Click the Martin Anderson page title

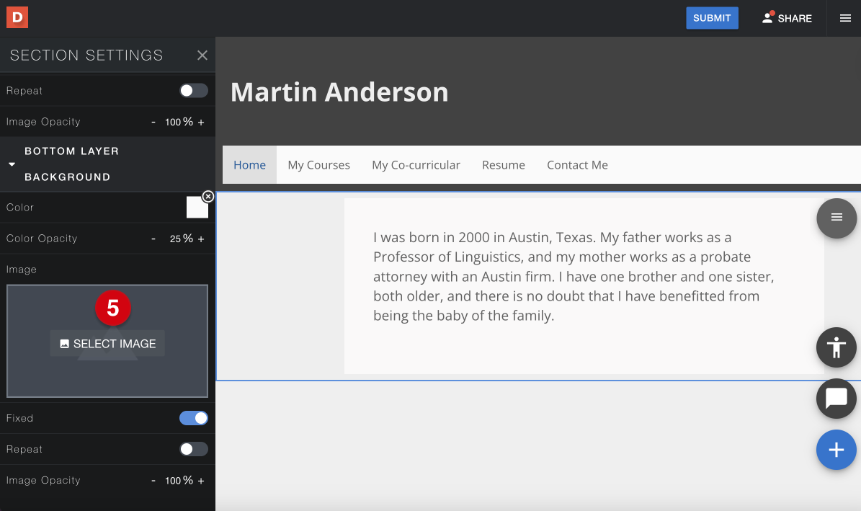339,92
